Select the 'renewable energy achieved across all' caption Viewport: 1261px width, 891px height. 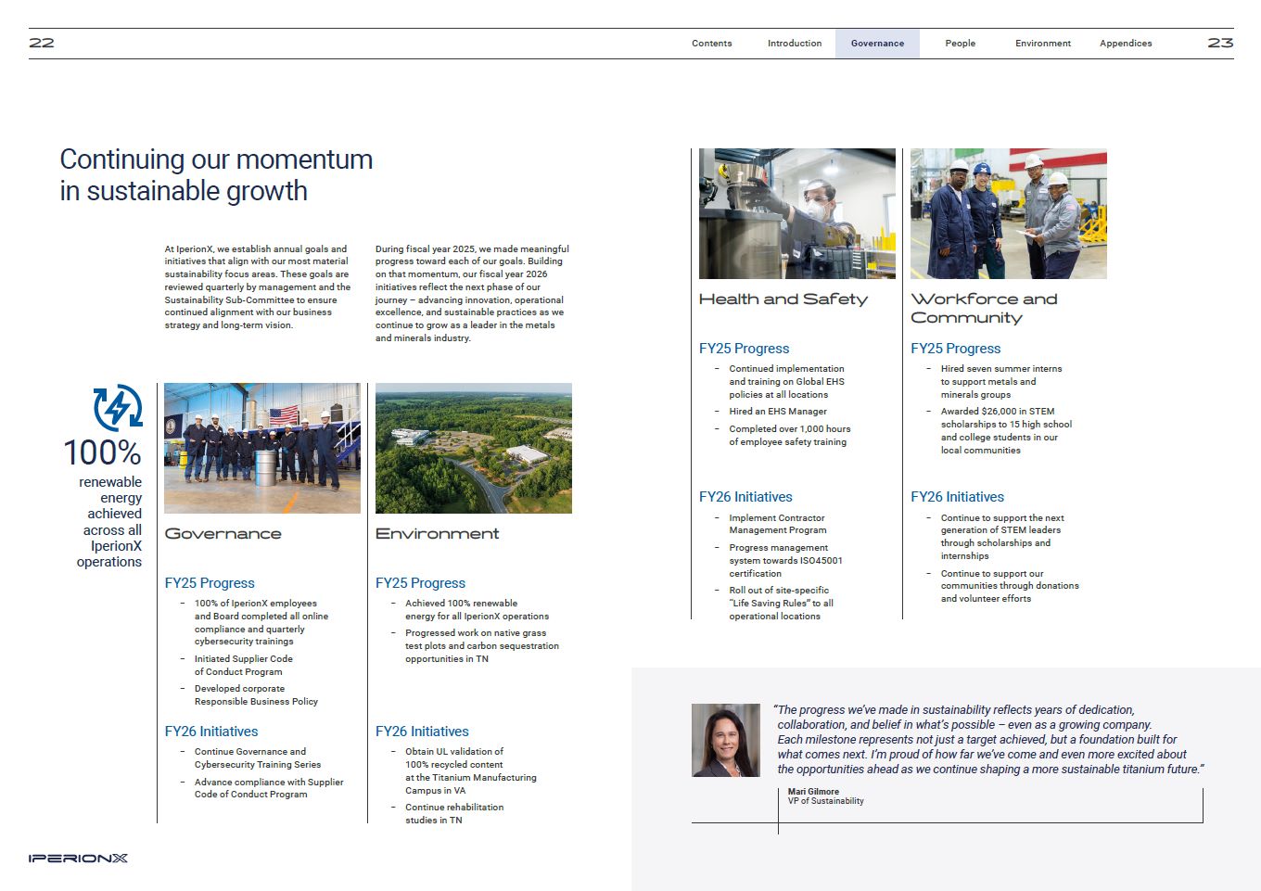110,522
